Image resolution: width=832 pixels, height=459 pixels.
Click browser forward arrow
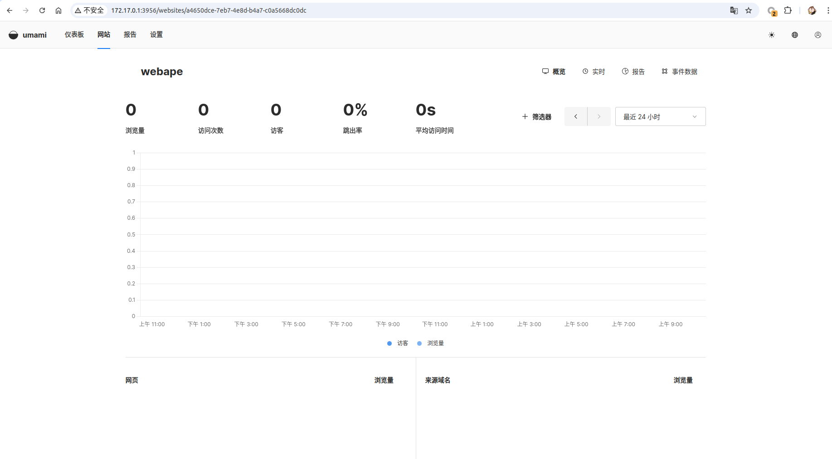26,10
